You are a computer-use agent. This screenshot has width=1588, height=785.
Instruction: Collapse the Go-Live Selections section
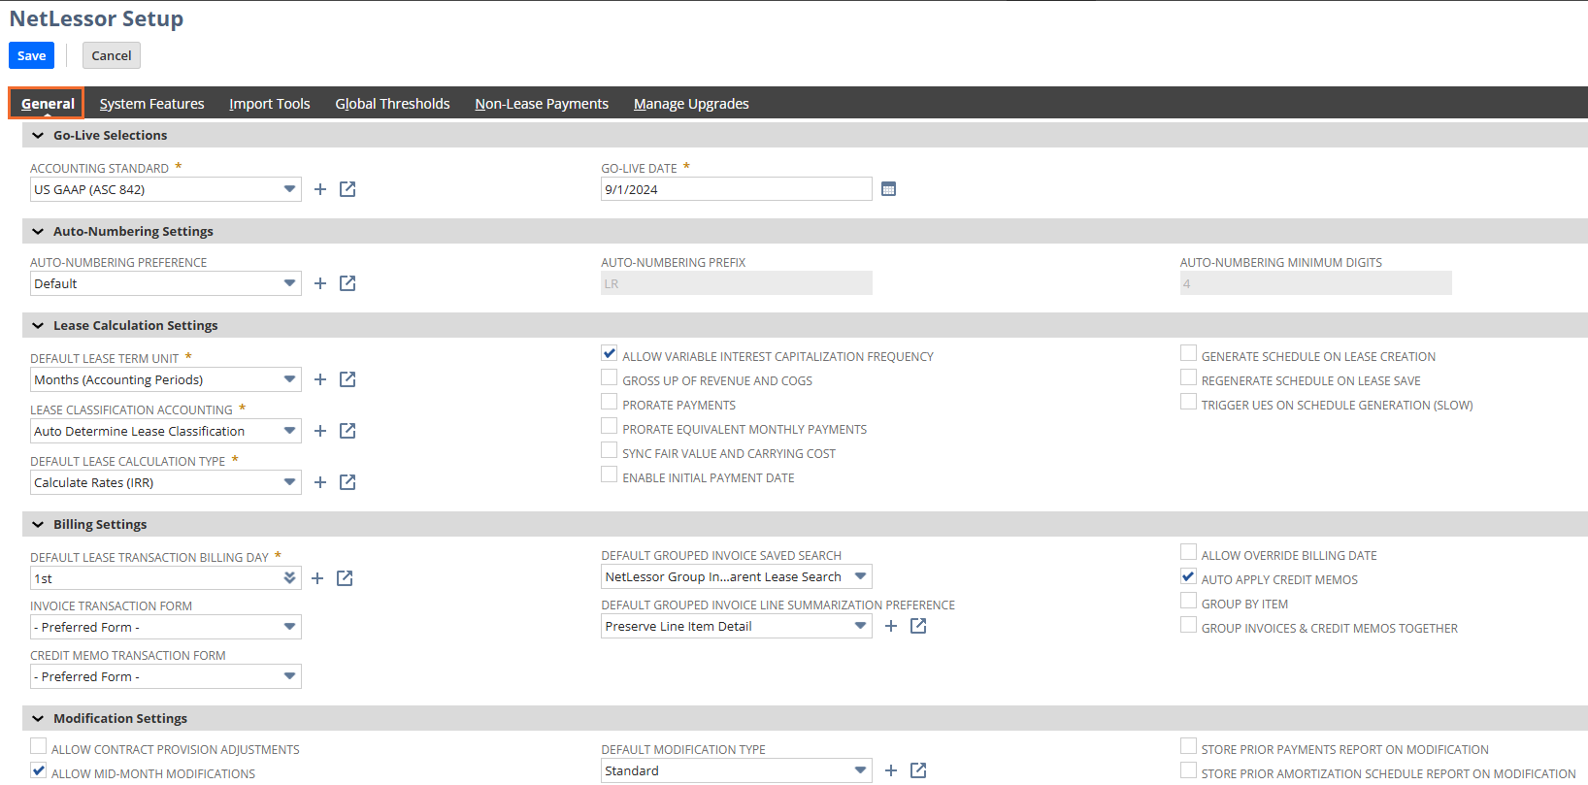(x=38, y=136)
